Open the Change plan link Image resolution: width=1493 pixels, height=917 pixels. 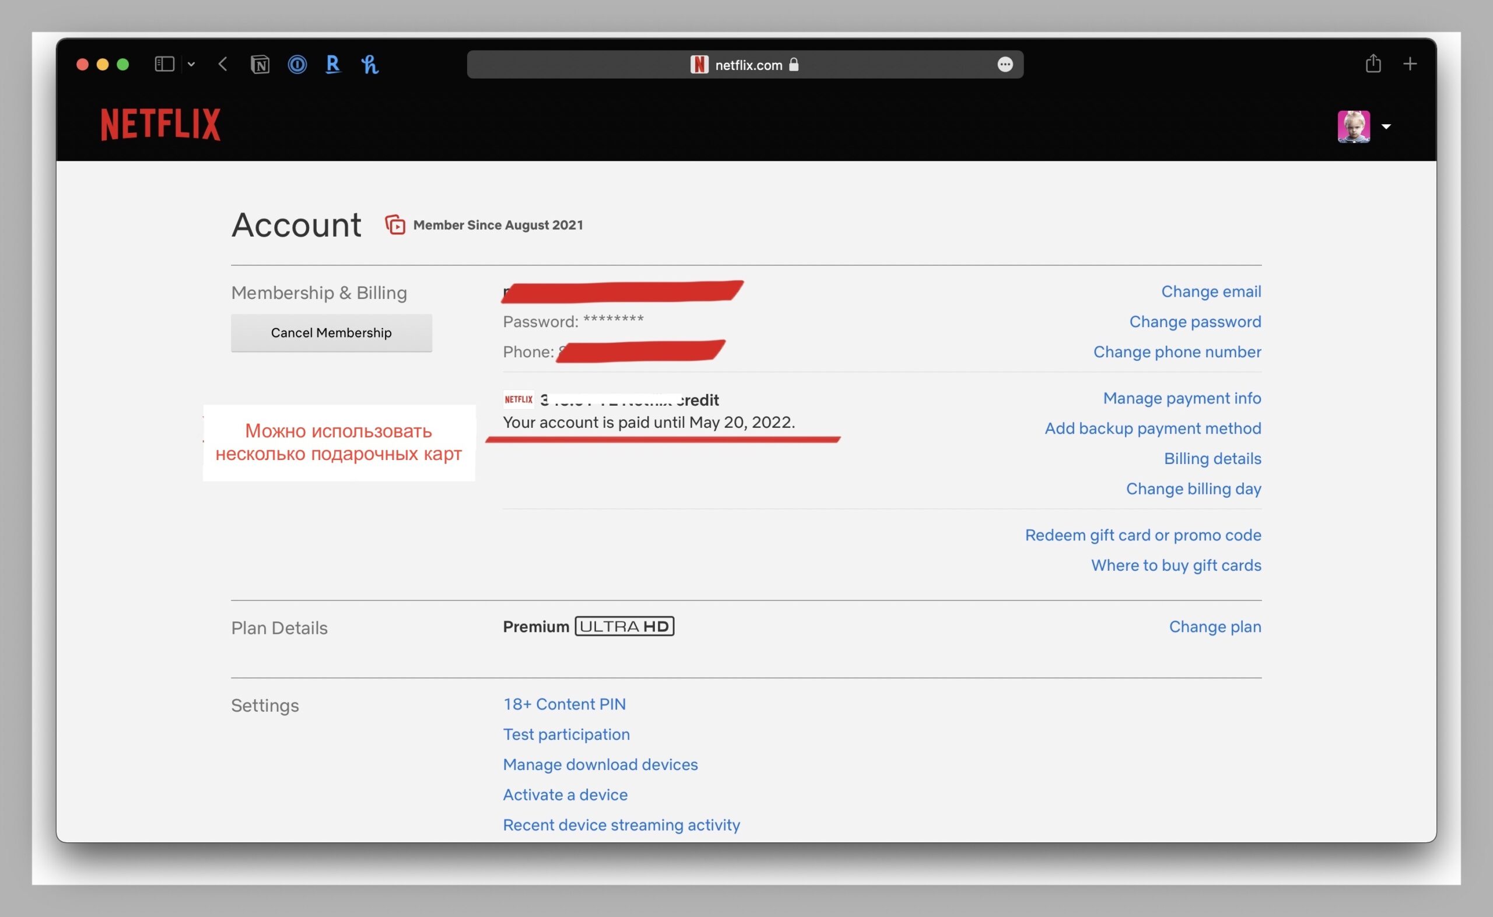[x=1215, y=627]
